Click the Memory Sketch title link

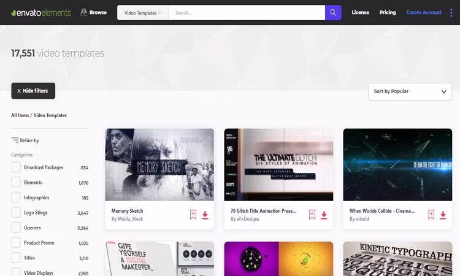(x=128, y=211)
